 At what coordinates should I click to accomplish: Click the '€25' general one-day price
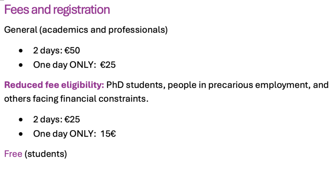[x=108, y=65]
